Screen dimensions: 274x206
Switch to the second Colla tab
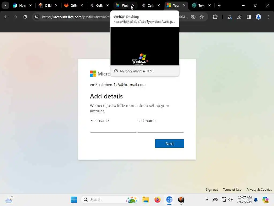pos(148,5)
